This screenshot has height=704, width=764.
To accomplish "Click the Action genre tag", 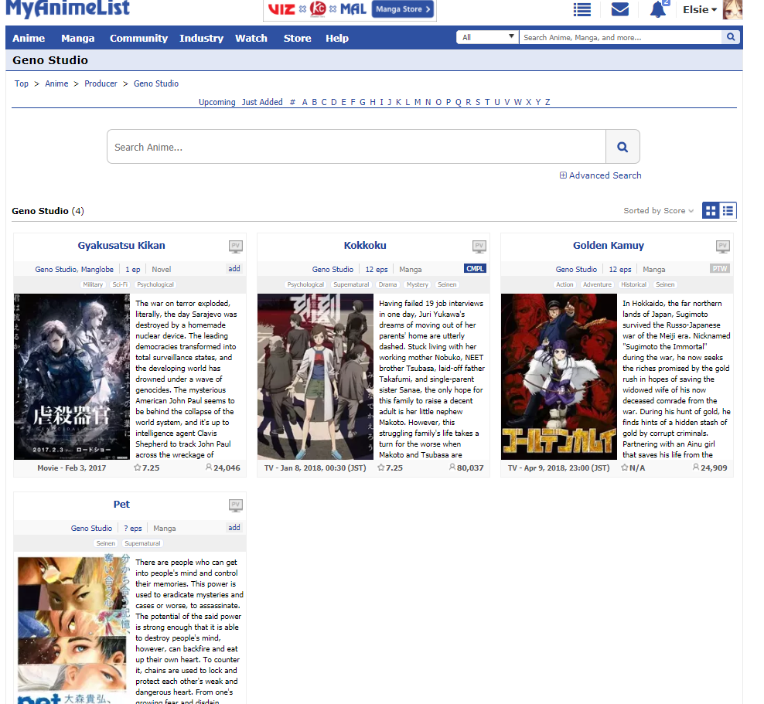I will [564, 284].
